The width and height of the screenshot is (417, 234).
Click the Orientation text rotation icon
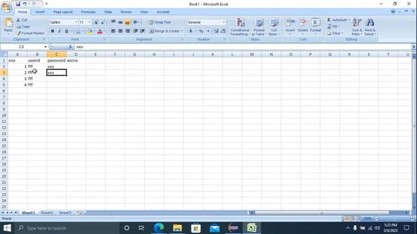136,22
